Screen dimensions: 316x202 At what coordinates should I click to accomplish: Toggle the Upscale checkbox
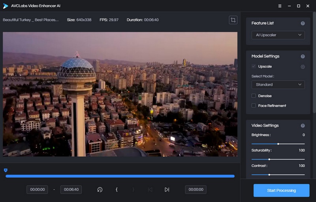pos(254,67)
